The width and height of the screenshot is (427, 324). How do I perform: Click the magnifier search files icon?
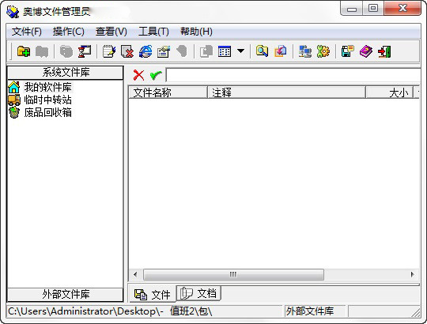(x=262, y=51)
